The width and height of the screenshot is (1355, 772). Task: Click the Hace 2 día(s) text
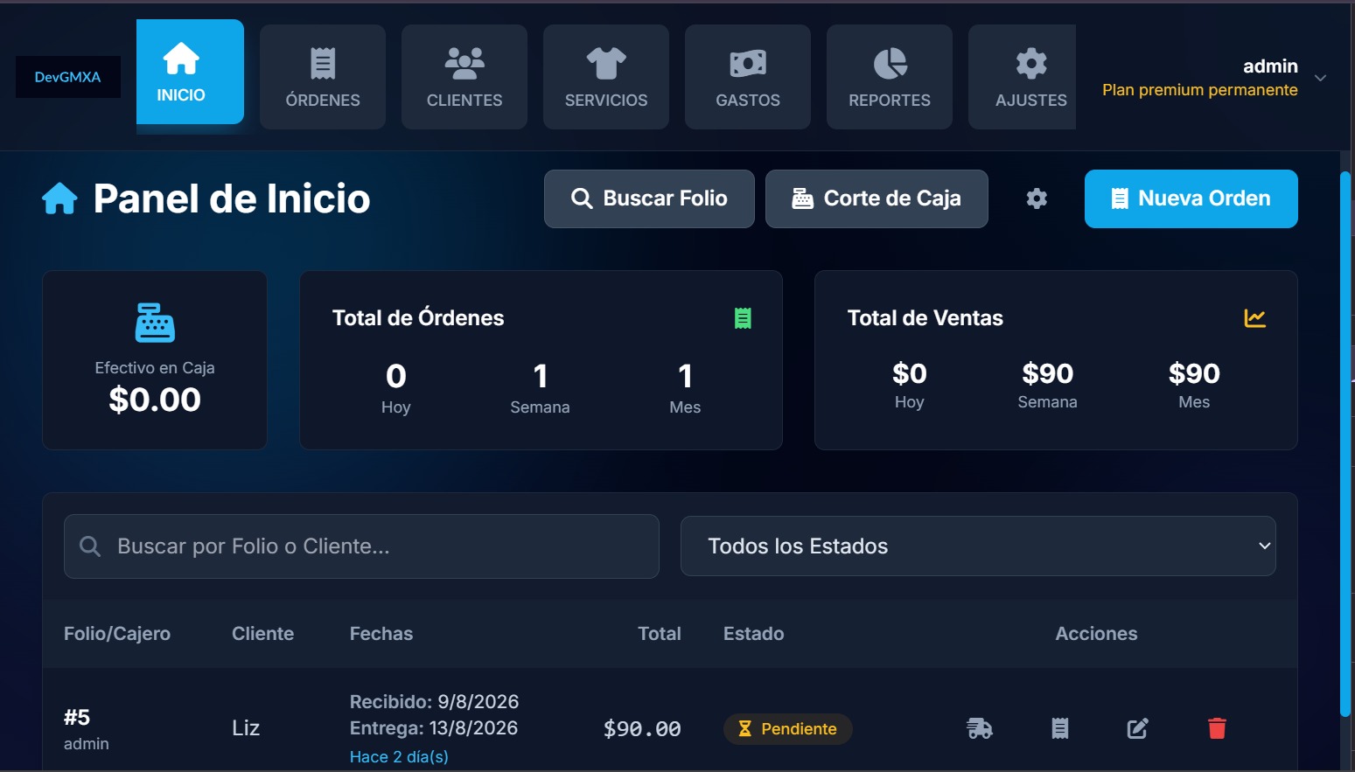(x=399, y=757)
